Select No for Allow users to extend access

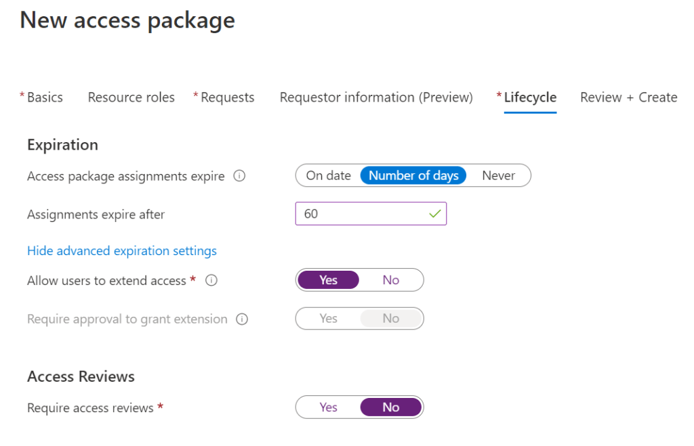click(x=391, y=280)
